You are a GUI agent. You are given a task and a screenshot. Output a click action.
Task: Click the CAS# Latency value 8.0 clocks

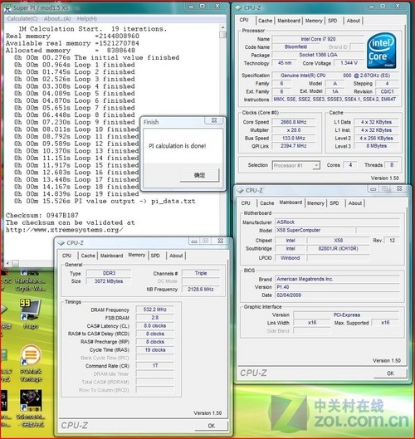pyautogui.click(x=155, y=325)
